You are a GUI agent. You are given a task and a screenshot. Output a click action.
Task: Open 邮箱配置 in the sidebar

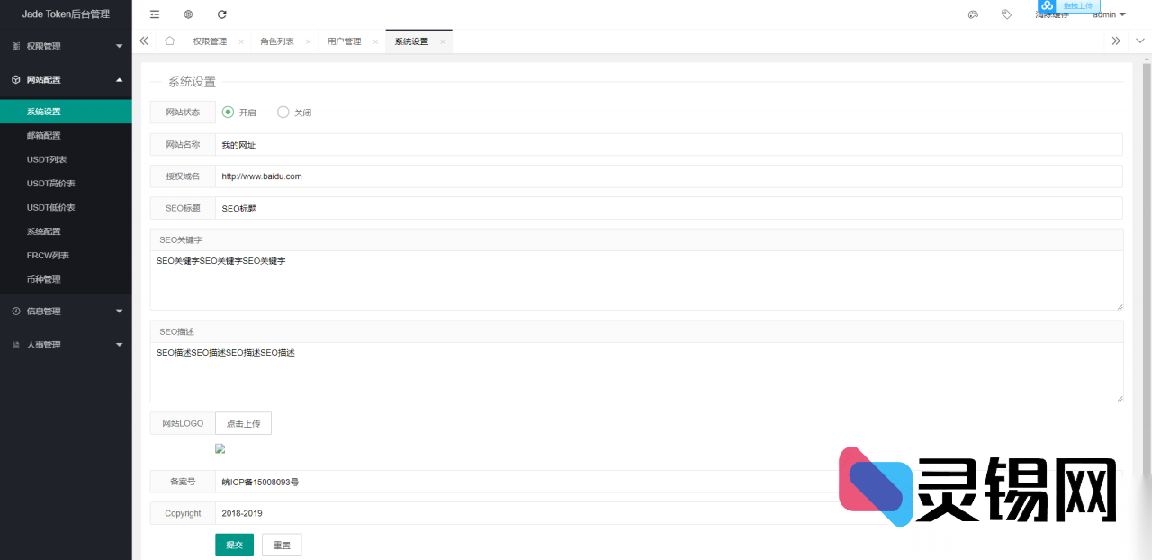point(44,136)
